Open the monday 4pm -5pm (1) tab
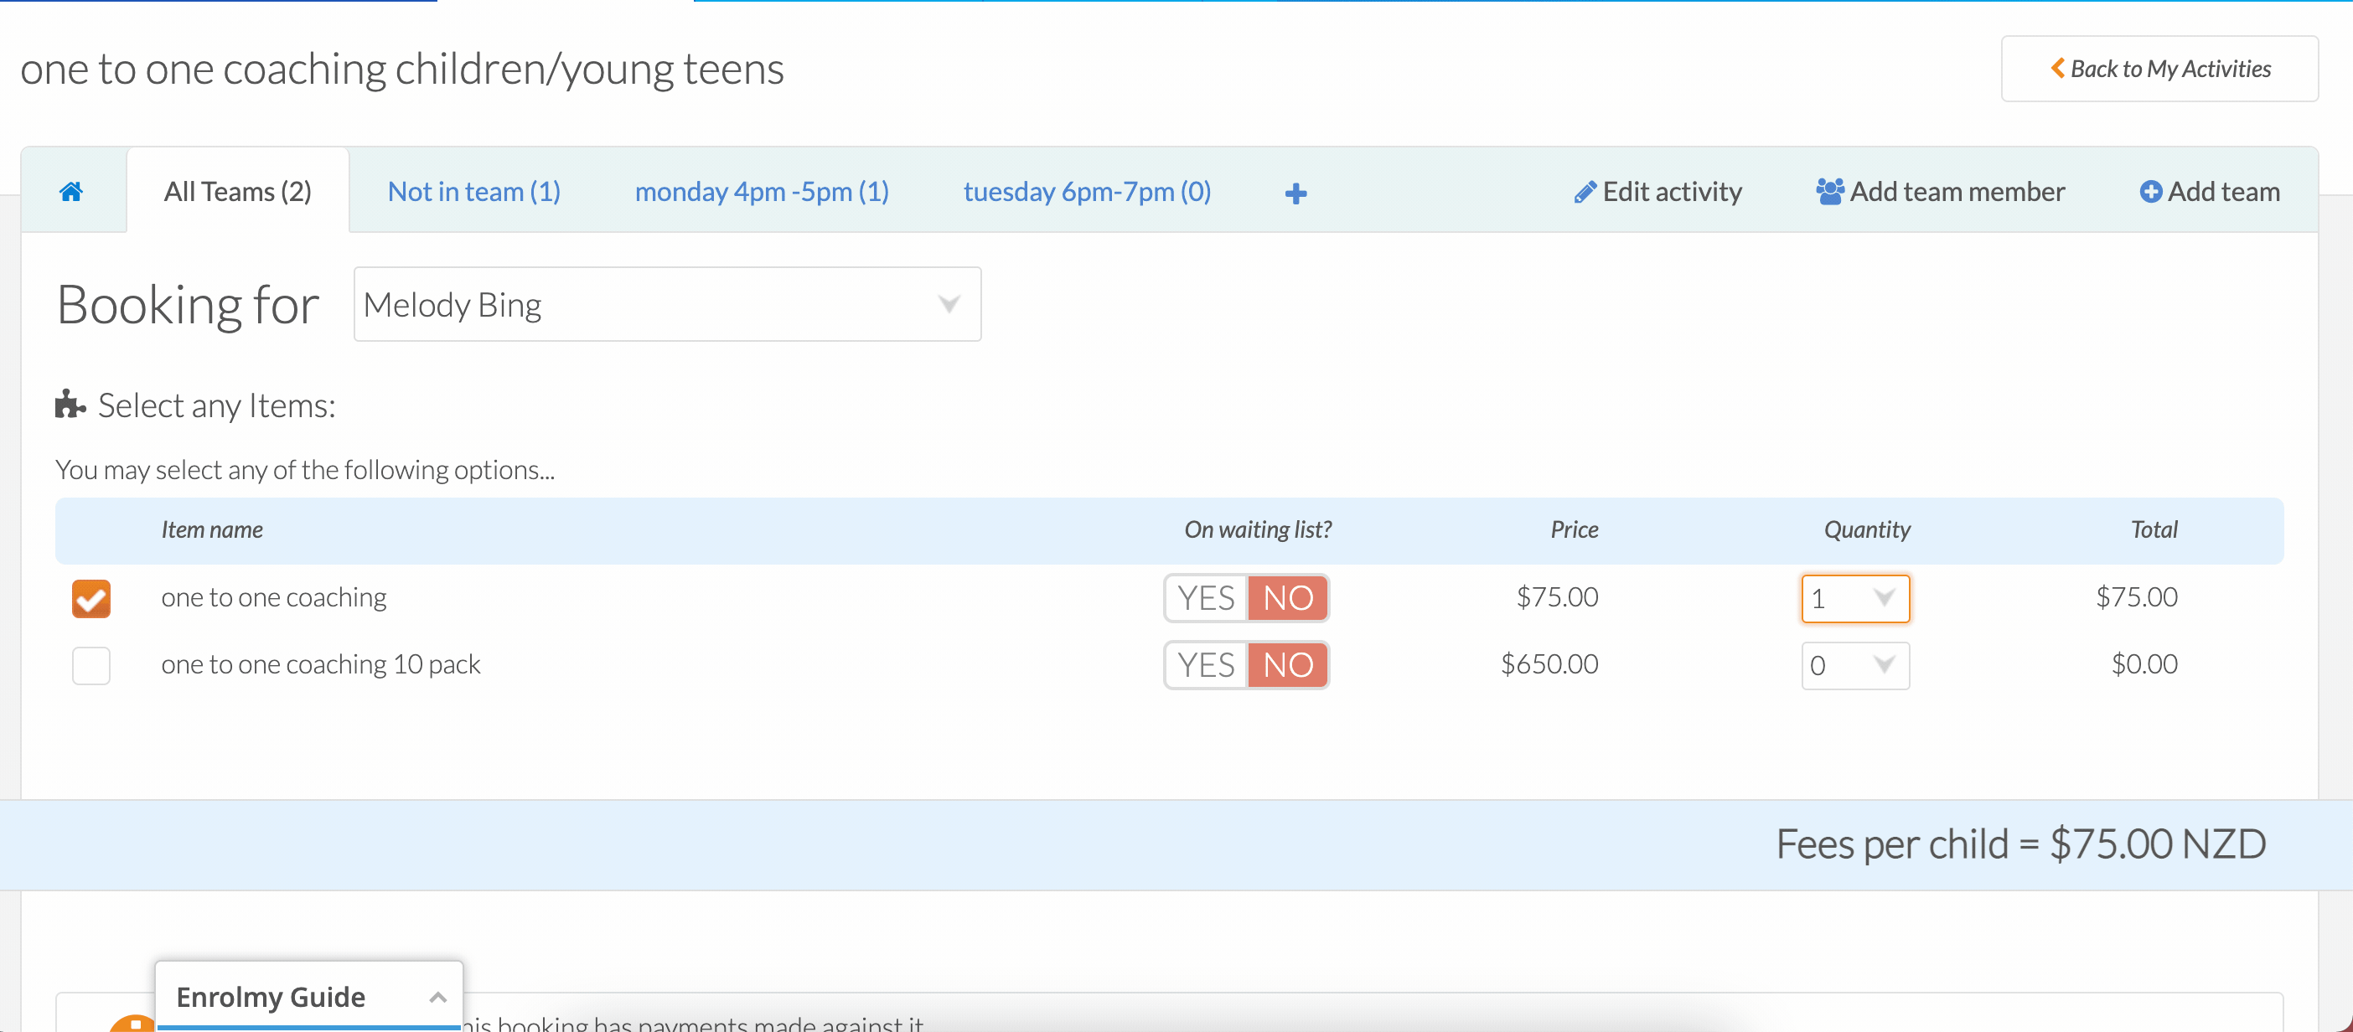The height and width of the screenshot is (1032, 2353). pos(762,192)
